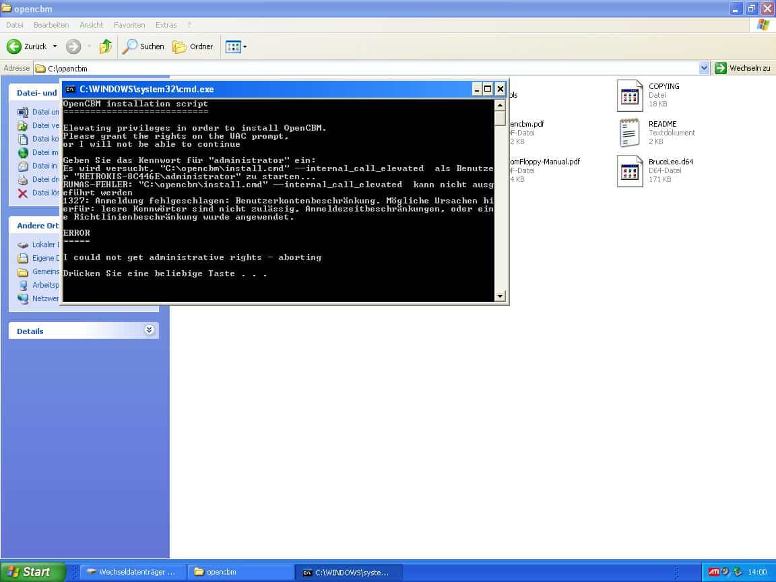This screenshot has width=776, height=582.
Task: Click the green forward arrow button
Action: point(73,46)
